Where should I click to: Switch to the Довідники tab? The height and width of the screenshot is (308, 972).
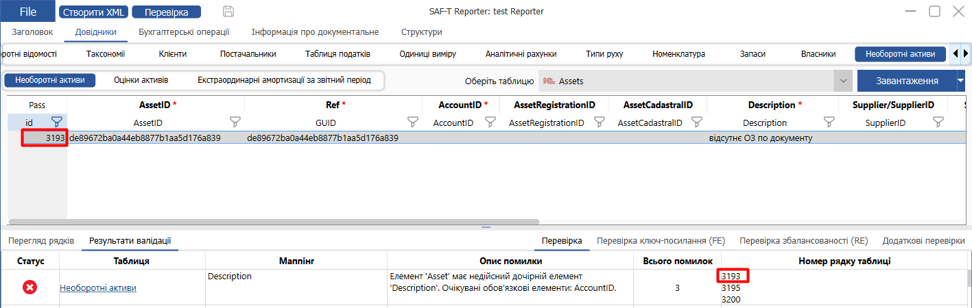pos(95,32)
